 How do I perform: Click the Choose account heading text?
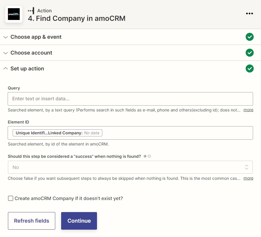31,53
